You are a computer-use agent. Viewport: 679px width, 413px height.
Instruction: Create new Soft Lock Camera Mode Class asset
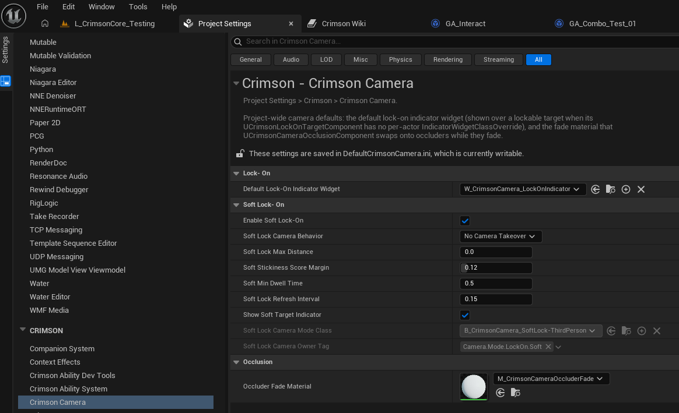(x=641, y=331)
